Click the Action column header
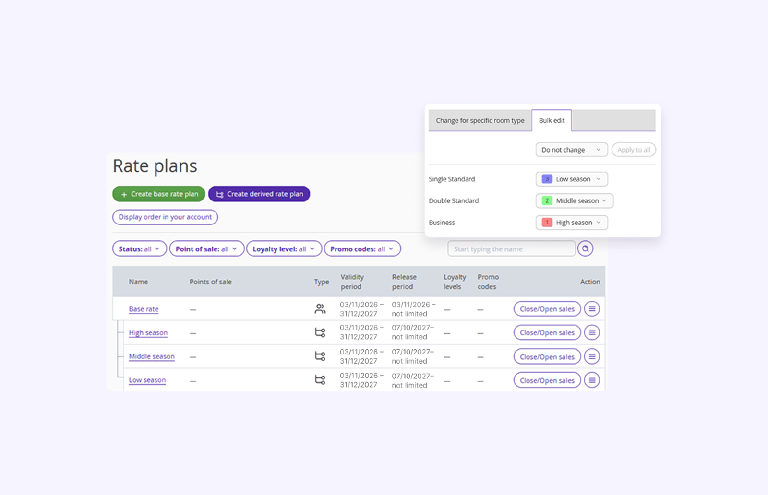 (x=590, y=282)
